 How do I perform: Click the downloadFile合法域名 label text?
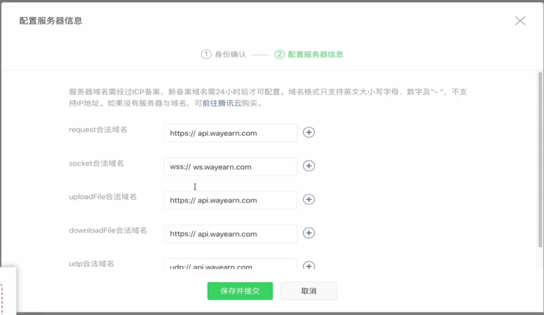tap(108, 230)
